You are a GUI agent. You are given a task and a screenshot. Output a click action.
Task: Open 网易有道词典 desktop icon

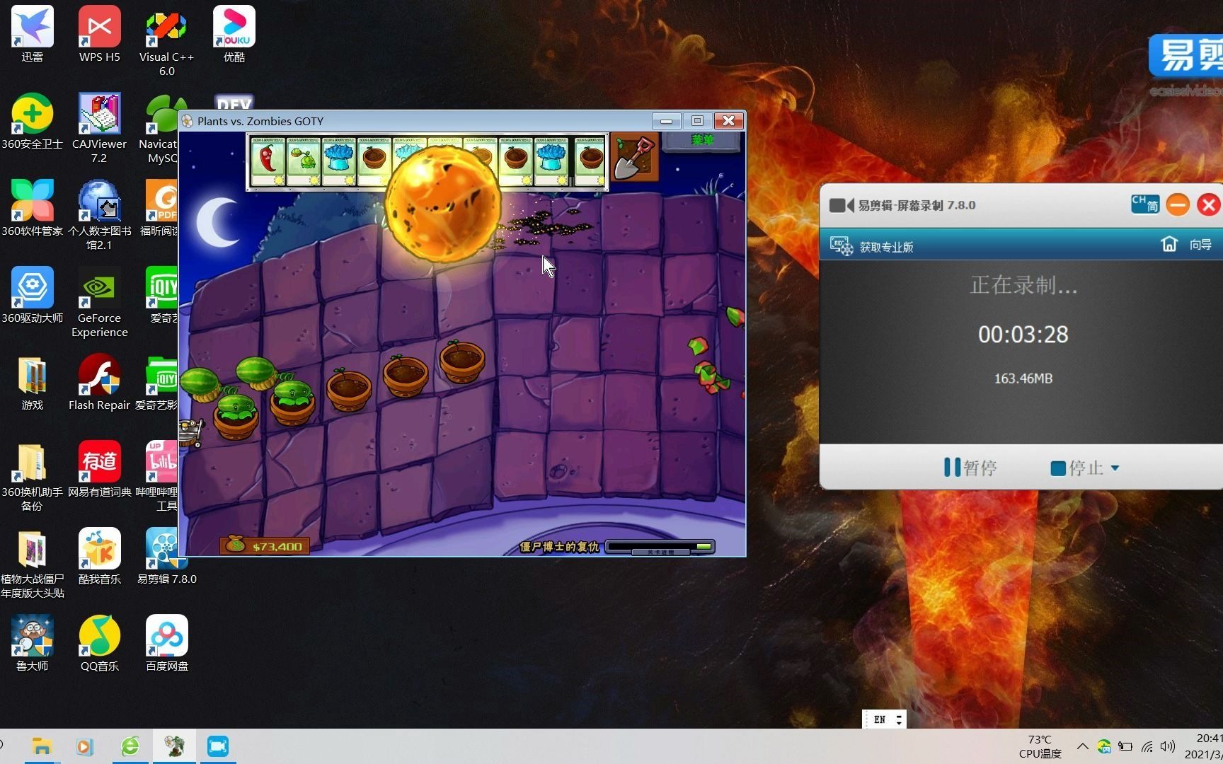[100, 470]
